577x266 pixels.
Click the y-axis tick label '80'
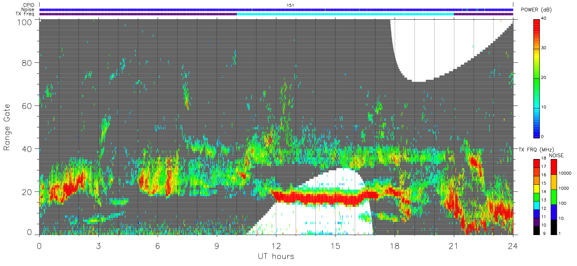tap(27, 63)
